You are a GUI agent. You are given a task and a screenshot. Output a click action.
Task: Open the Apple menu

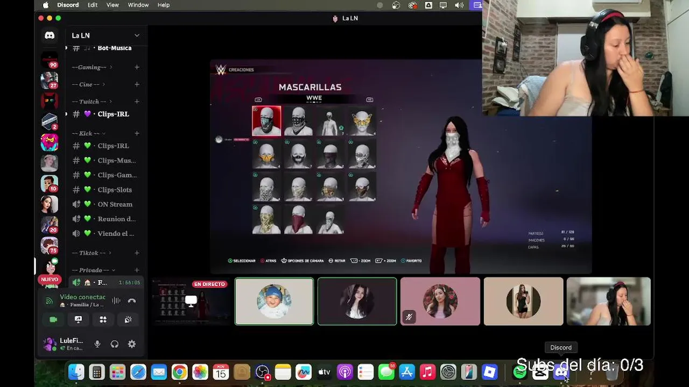click(45, 5)
